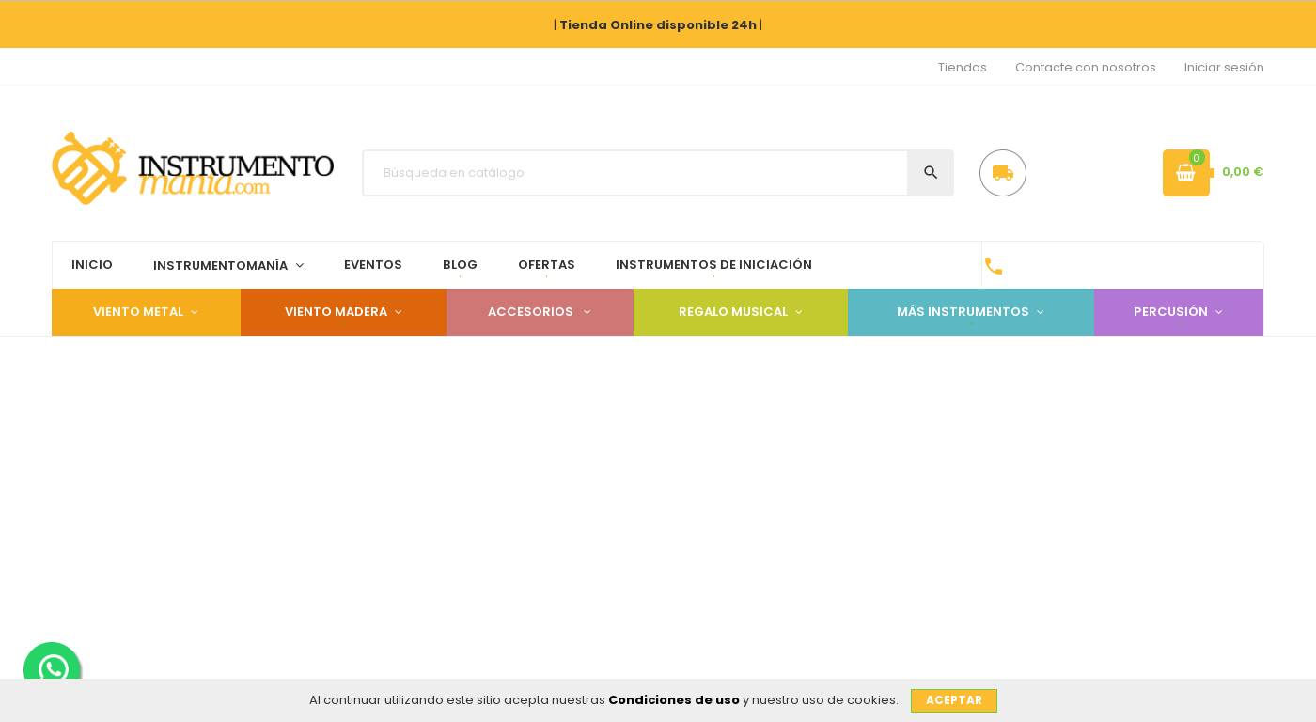Focus the Búsqueda en catálogo search field
Screen dimensions: 1316x722
(x=635, y=173)
